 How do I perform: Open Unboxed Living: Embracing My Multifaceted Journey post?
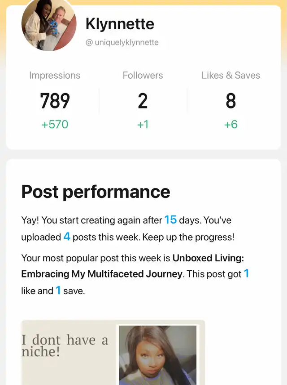pos(132,266)
